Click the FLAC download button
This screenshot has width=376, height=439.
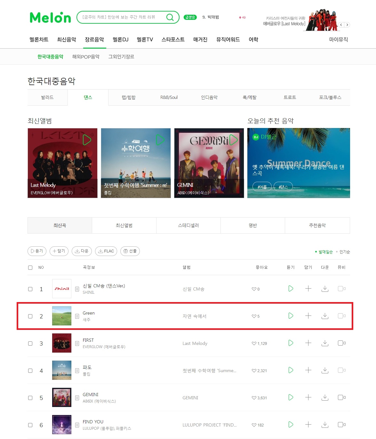pyautogui.click(x=106, y=251)
